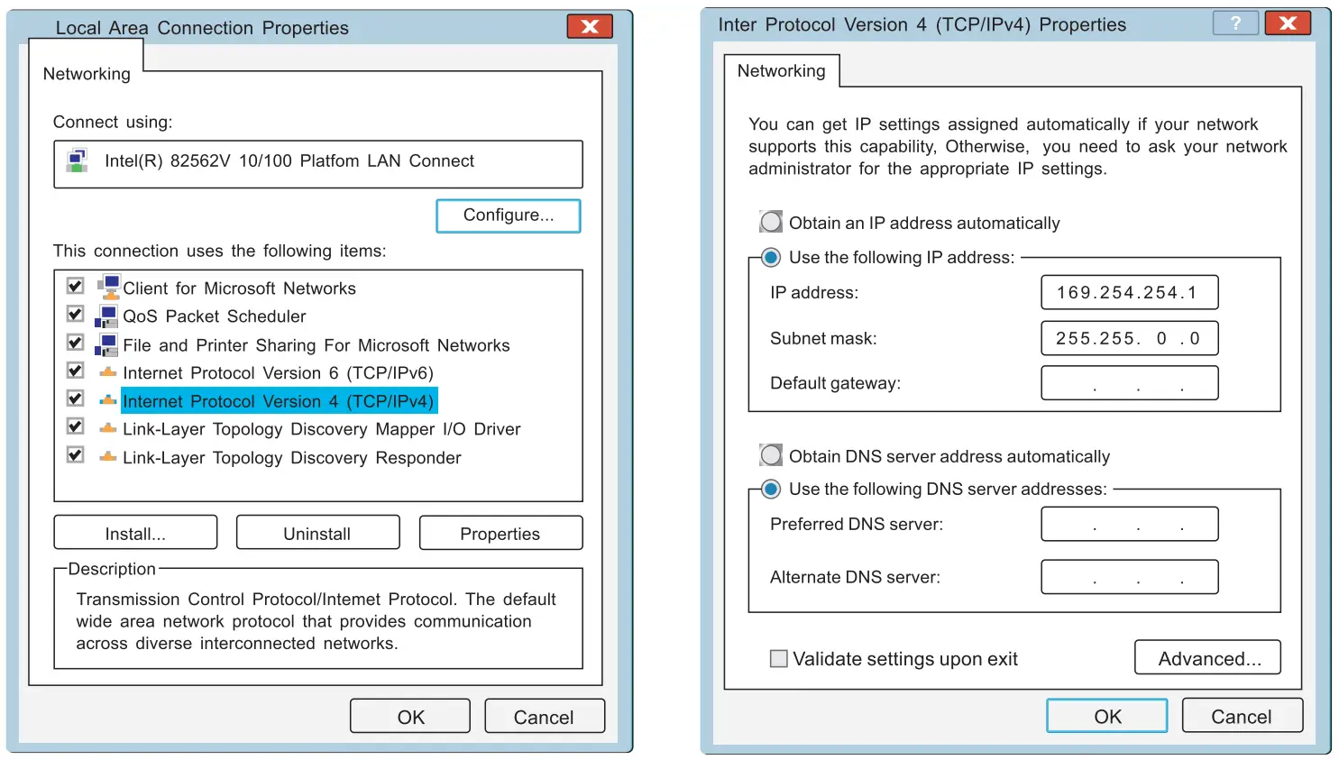This screenshot has width=1339, height=760.
Task: Toggle Link-Layer Mapper I/O Driver checkbox
Action: coord(76,426)
